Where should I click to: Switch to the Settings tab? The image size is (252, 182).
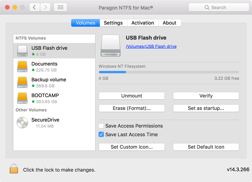coord(113,23)
